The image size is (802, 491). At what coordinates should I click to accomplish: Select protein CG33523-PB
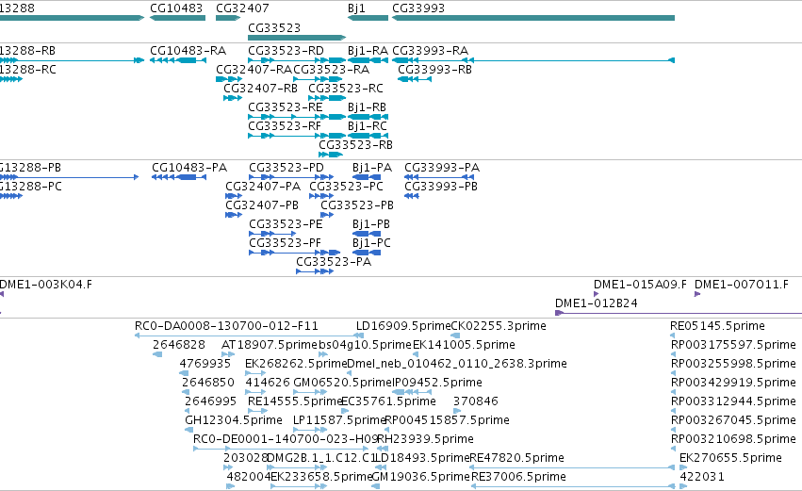327,215
